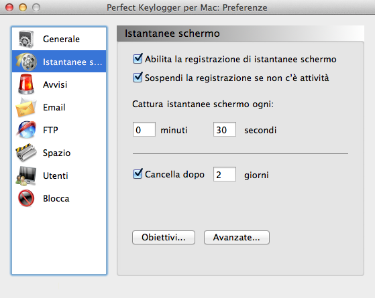375x298 pixels.
Task: Click the Cattura istantanee schermo ogni label
Action: point(203,104)
